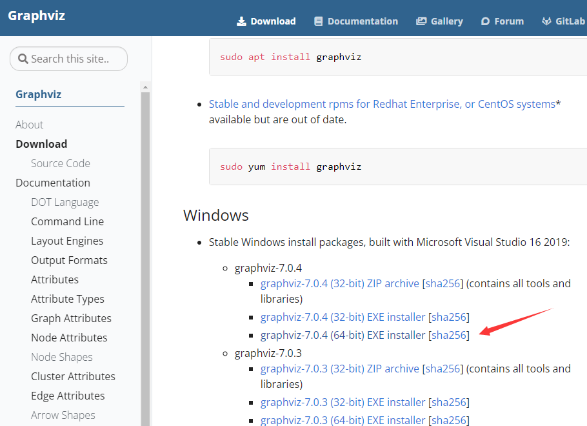587x426 pixels.
Task: Open Node Shapes in the sidebar
Action: tap(62, 357)
